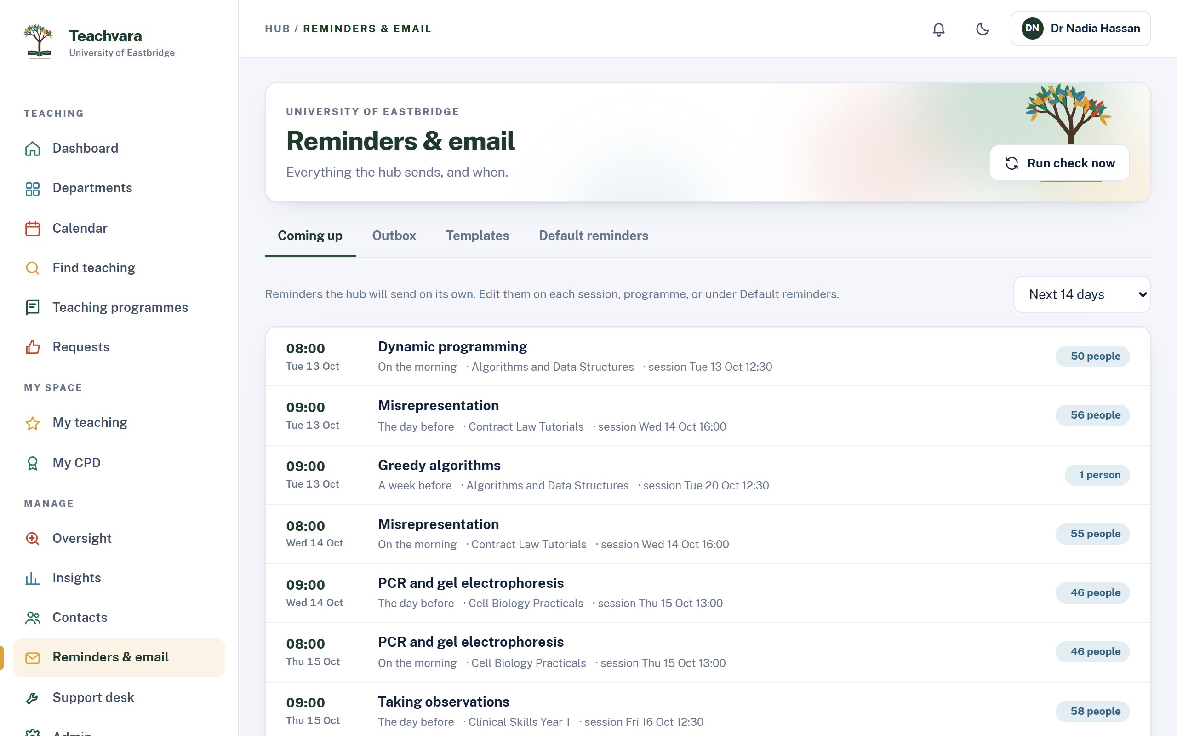The width and height of the screenshot is (1177, 736).
Task: Click the 1 person badge
Action: click(1097, 475)
